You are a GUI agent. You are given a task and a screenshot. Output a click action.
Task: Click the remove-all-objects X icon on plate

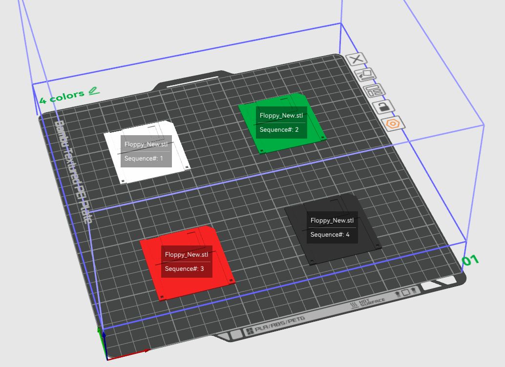[x=356, y=59]
